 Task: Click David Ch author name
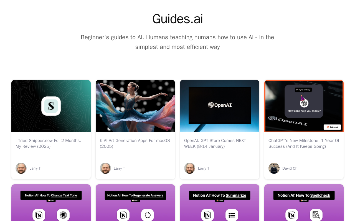[x=290, y=168]
